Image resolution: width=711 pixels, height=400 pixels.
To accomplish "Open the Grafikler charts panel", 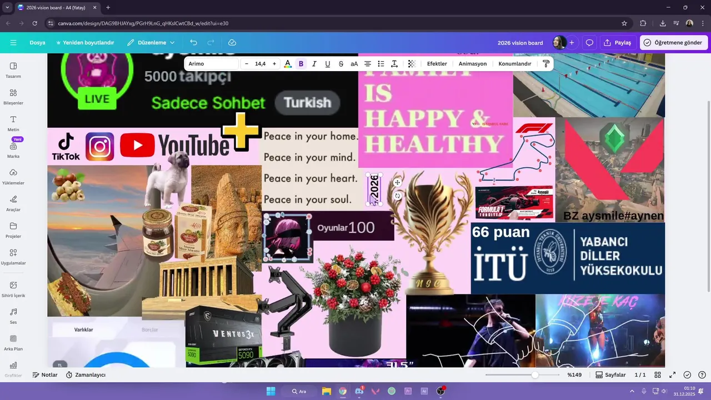I will [13, 369].
